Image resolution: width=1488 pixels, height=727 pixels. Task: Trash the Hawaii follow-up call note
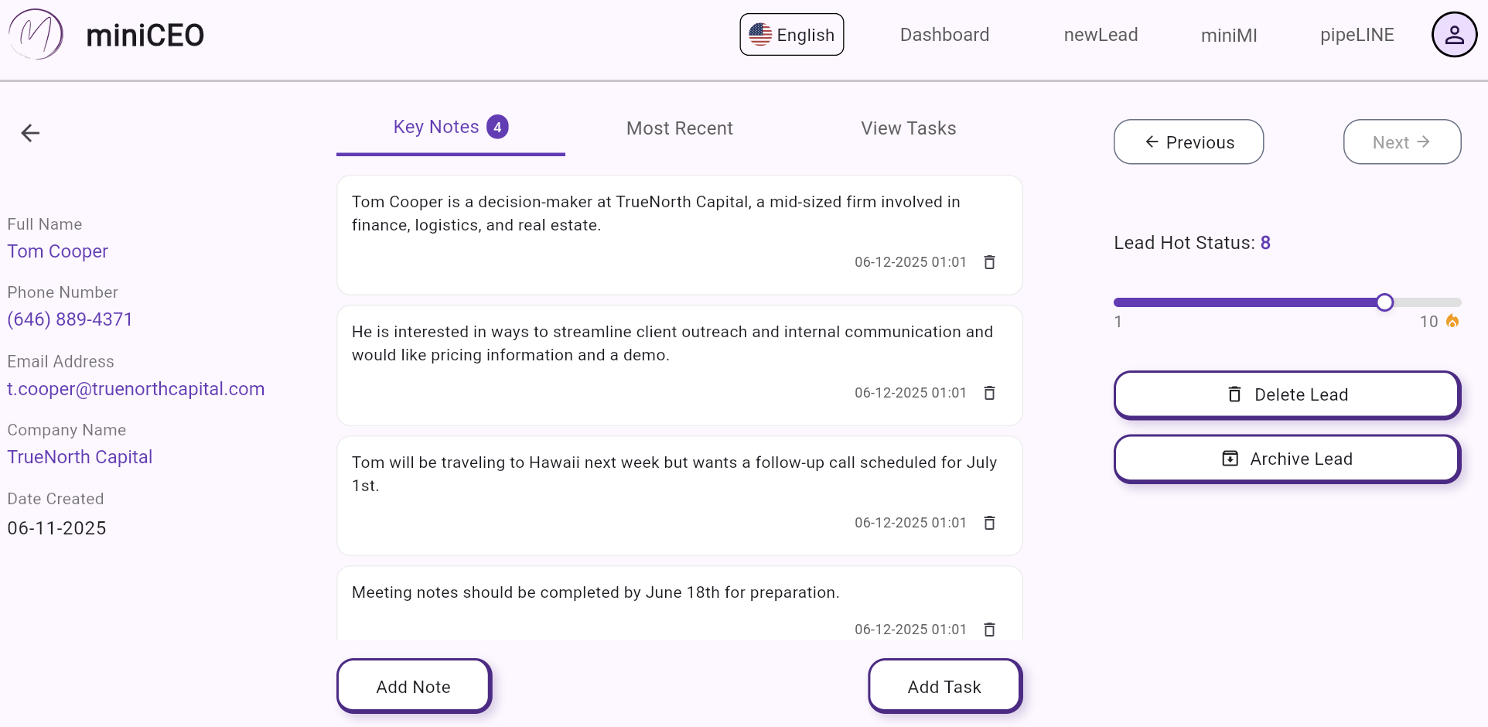tap(989, 523)
